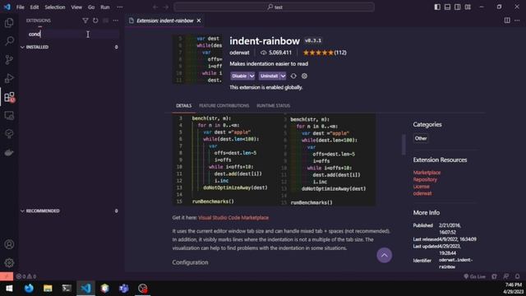The image size is (526, 296).
Task: Go back with the navigation arrow
Action: [155, 7]
